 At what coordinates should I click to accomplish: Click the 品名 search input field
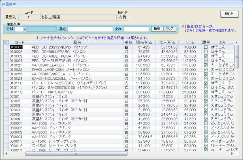pyautogui.click(x=90, y=29)
